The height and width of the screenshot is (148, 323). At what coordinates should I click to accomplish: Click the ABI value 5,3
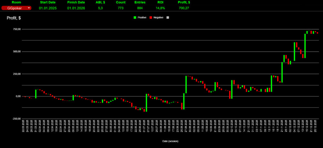coord(101,8)
